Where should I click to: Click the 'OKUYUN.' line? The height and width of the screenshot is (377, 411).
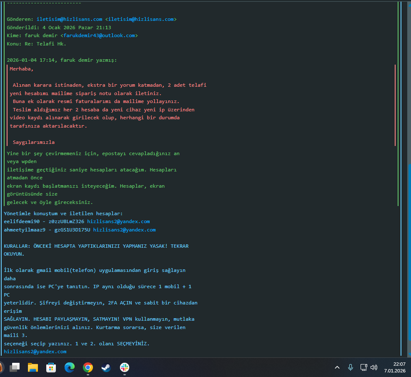coord(14,254)
